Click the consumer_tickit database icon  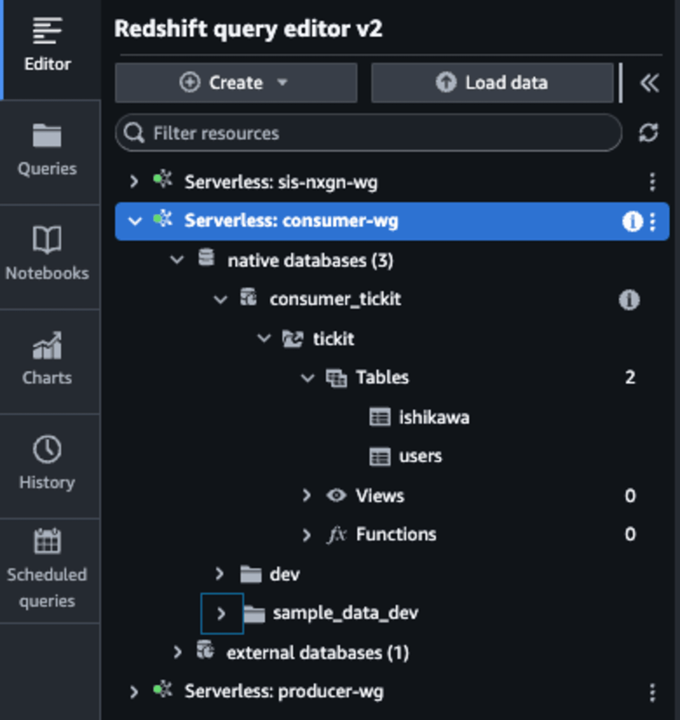(x=249, y=297)
